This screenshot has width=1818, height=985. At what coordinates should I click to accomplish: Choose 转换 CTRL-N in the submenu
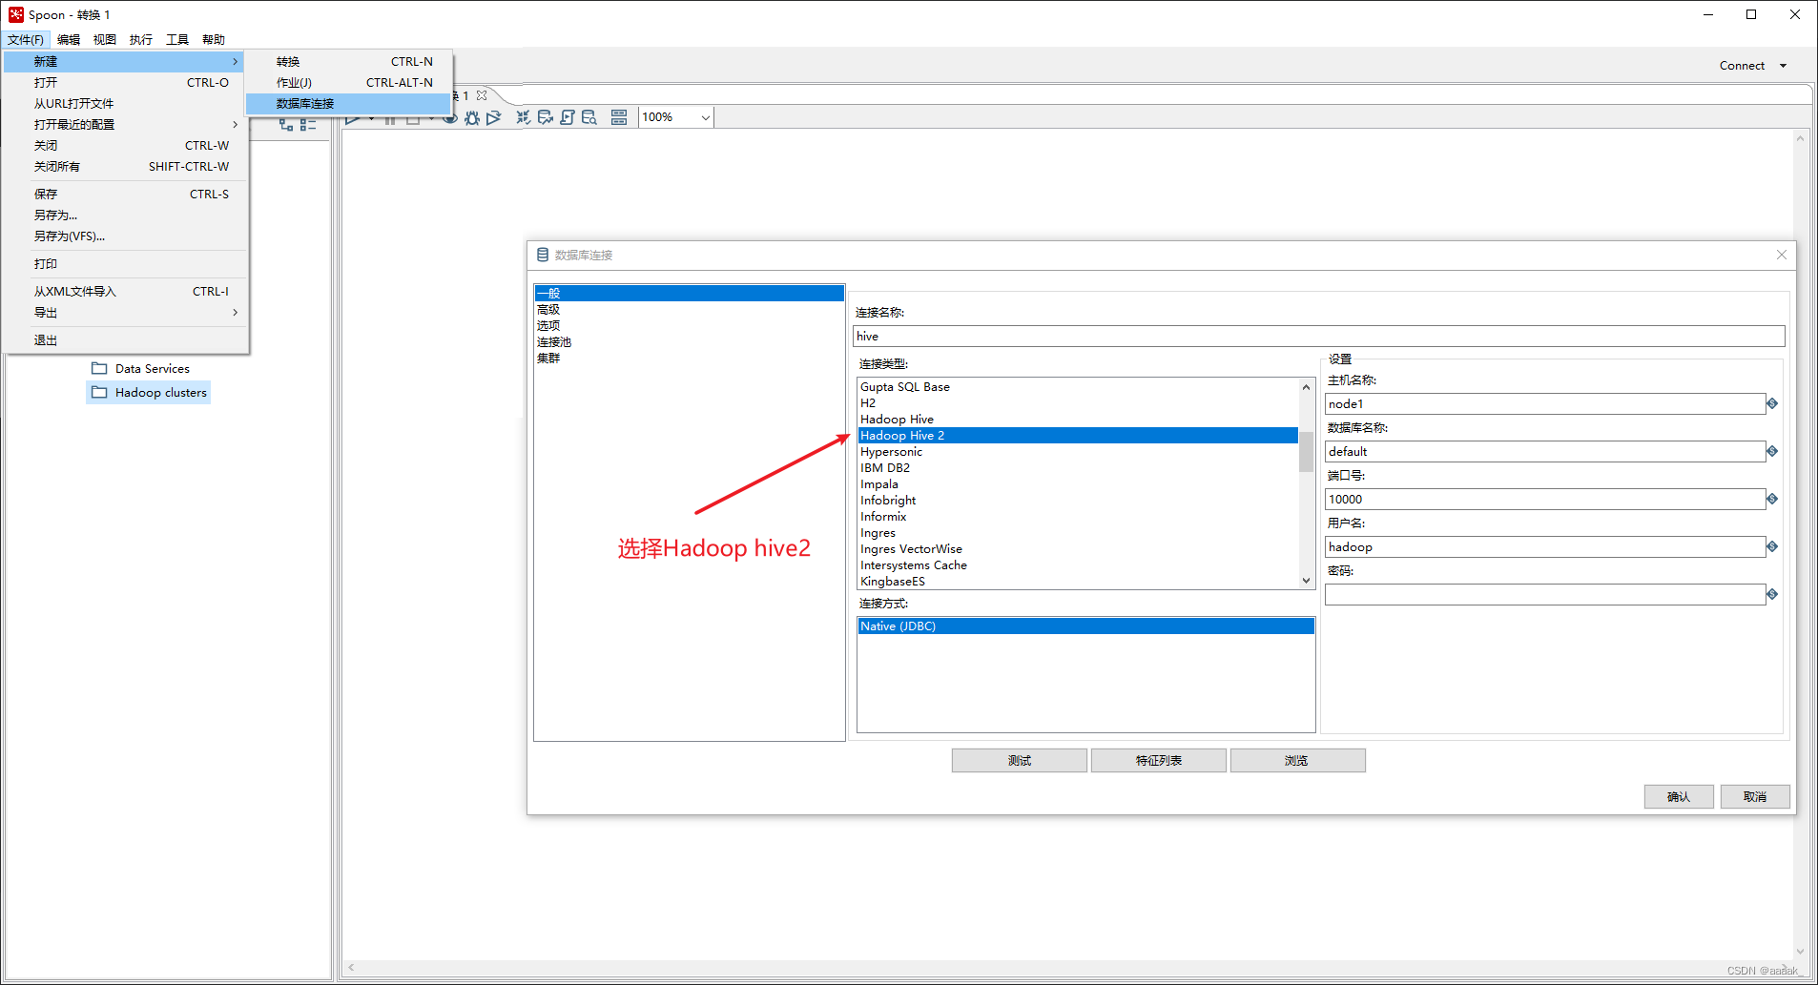[348, 61]
